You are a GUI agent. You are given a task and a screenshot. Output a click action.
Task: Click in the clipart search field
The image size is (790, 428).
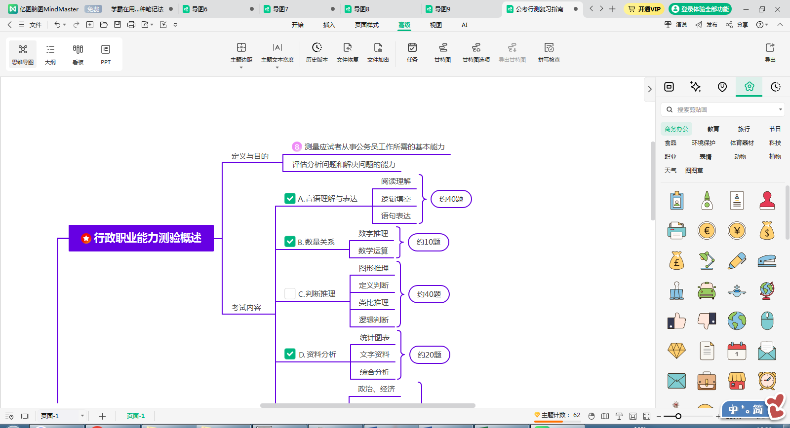[x=723, y=109]
